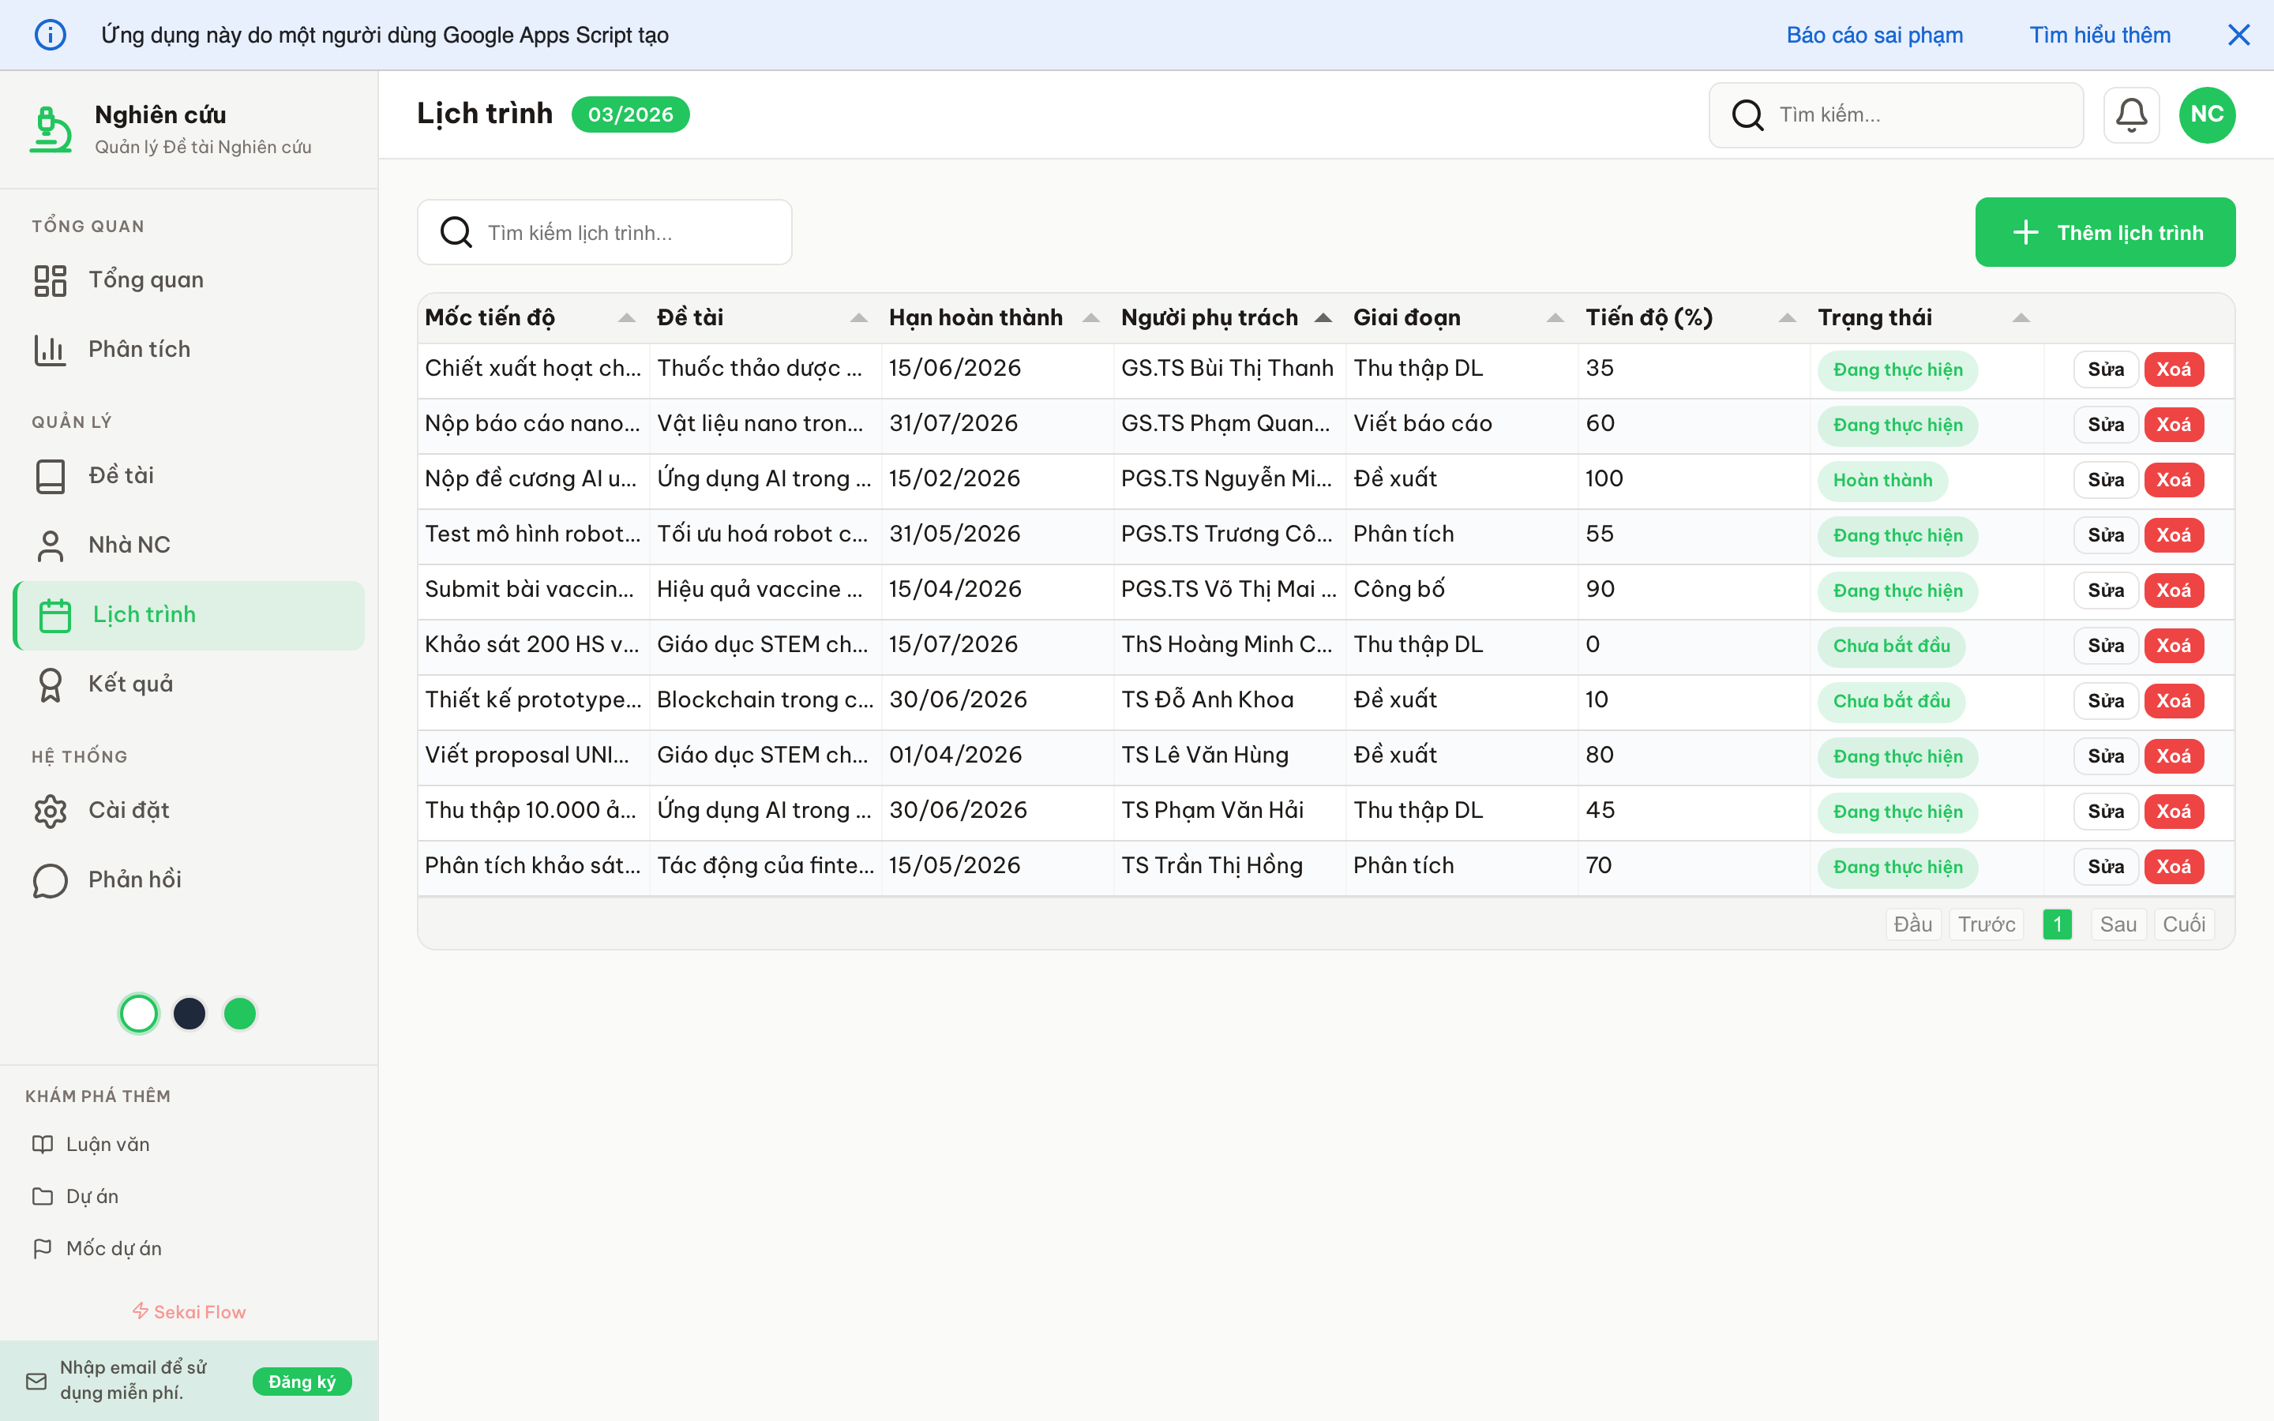The width and height of the screenshot is (2274, 1421).
Task: Sort by Người phụ trách column arrow
Action: pos(1324,317)
